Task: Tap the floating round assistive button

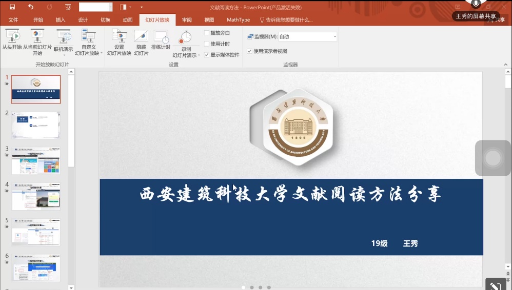Action: tap(493, 158)
